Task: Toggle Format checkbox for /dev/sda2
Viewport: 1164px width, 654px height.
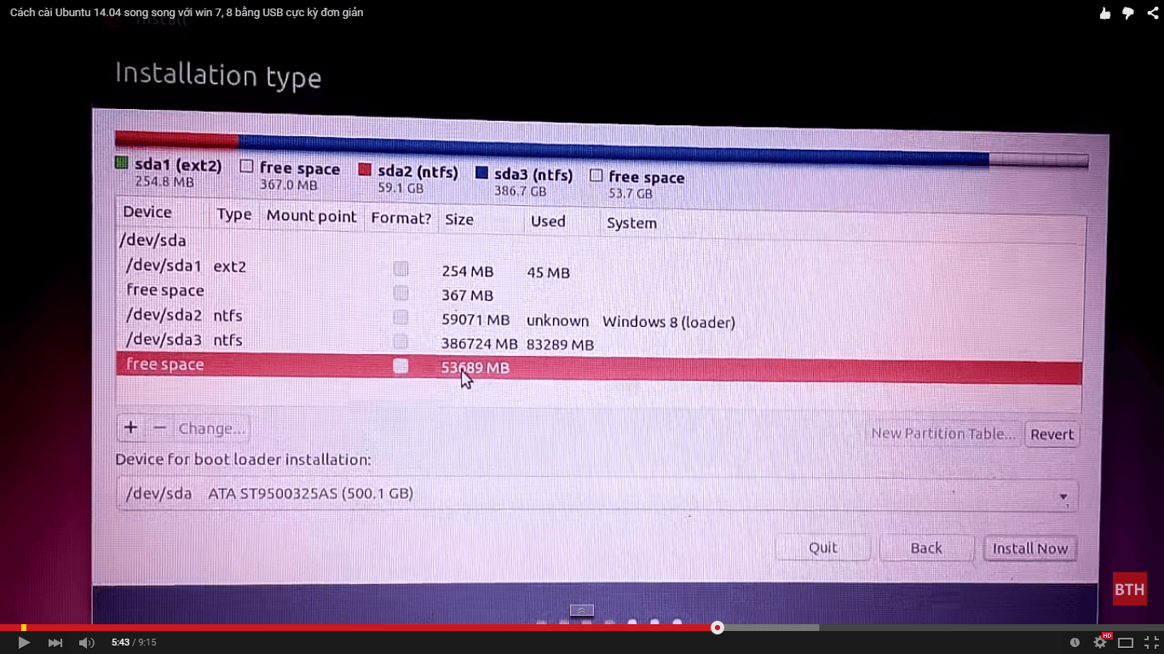Action: pos(400,318)
